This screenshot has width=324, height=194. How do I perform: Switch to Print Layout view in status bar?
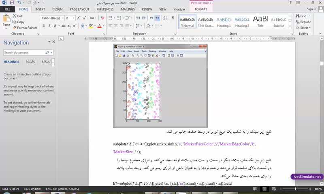coord(264,189)
